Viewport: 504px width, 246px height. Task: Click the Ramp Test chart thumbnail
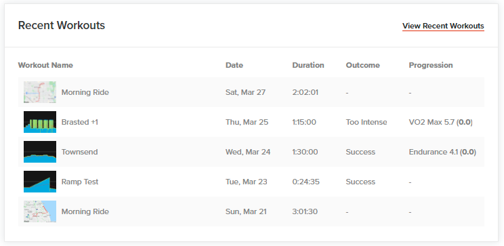tap(40, 182)
